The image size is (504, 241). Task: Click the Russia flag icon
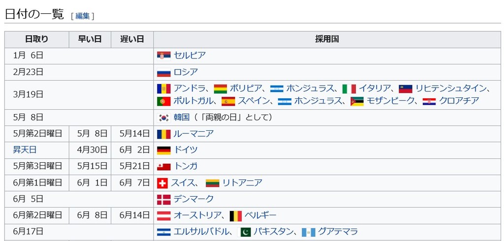point(163,73)
